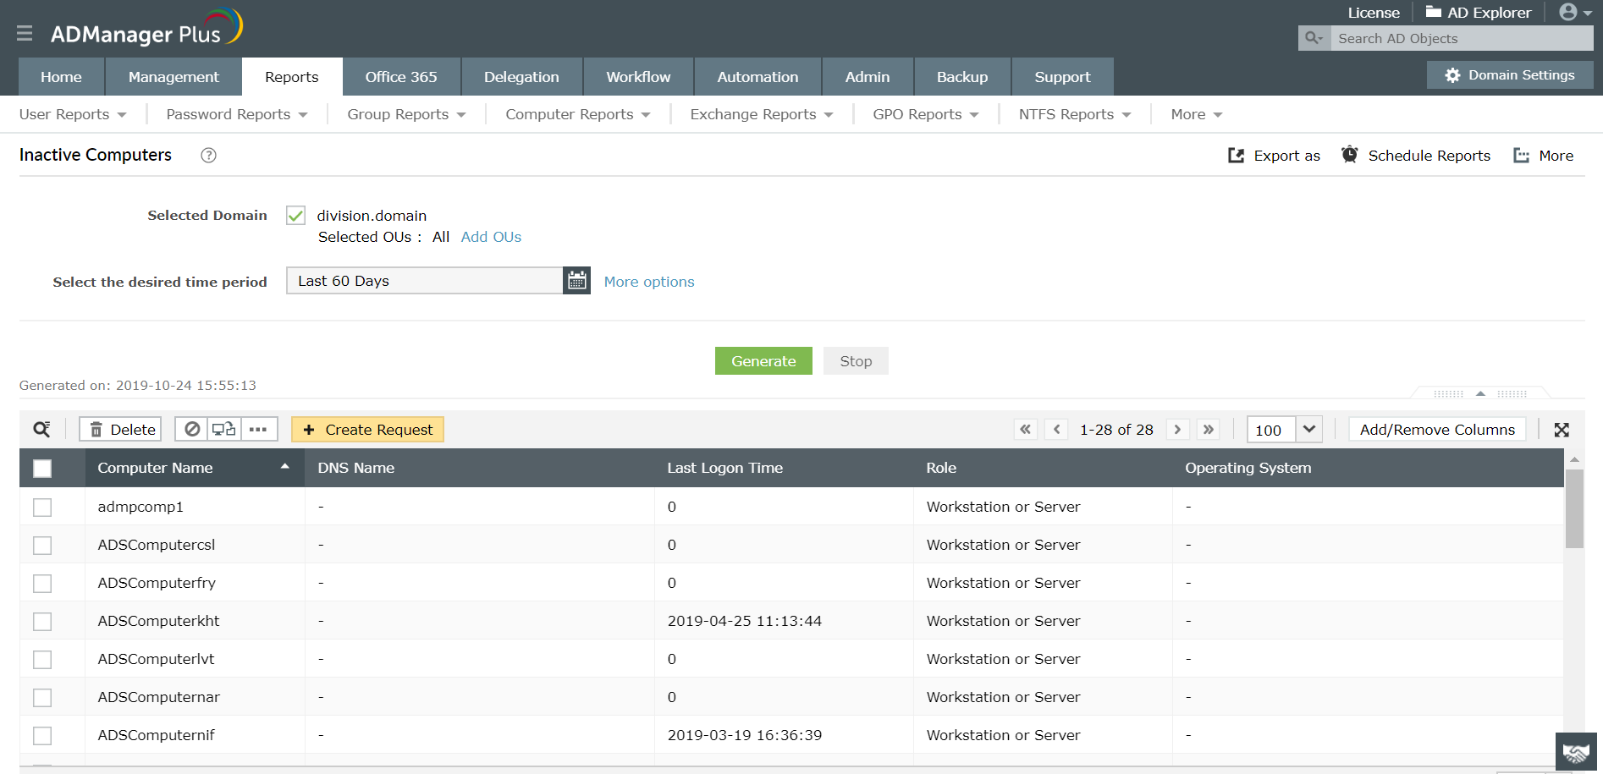The width and height of the screenshot is (1603, 774).
Task: Open the user account profile icon
Action: pyautogui.click(x=1574, y=13)
